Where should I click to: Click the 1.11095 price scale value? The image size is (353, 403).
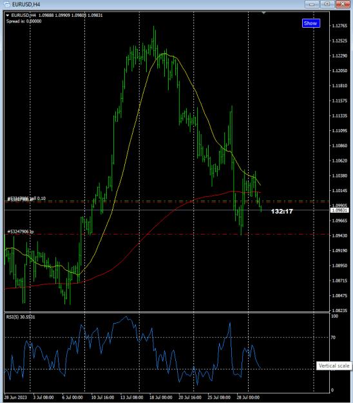pos(339,131)
